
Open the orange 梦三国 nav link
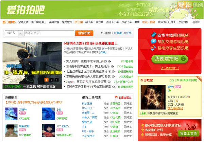pos(79,22)
